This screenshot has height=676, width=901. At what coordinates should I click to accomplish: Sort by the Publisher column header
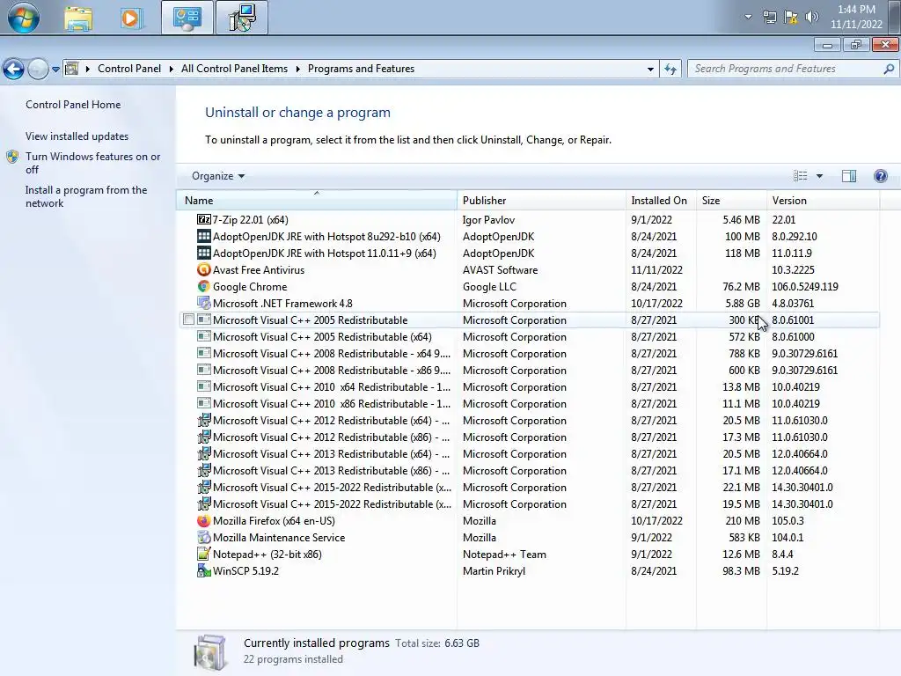click(541, 200)
